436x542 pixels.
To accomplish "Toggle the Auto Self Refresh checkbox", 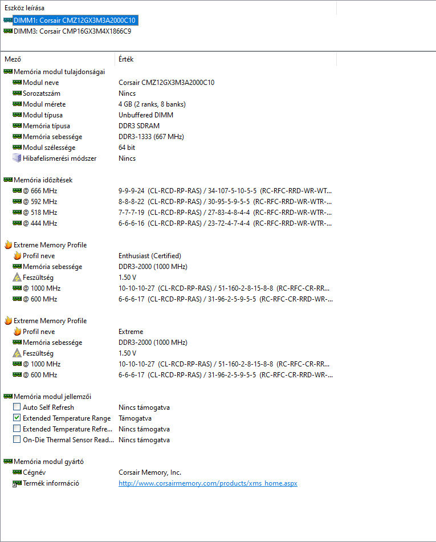I will [x=17, y=407].
